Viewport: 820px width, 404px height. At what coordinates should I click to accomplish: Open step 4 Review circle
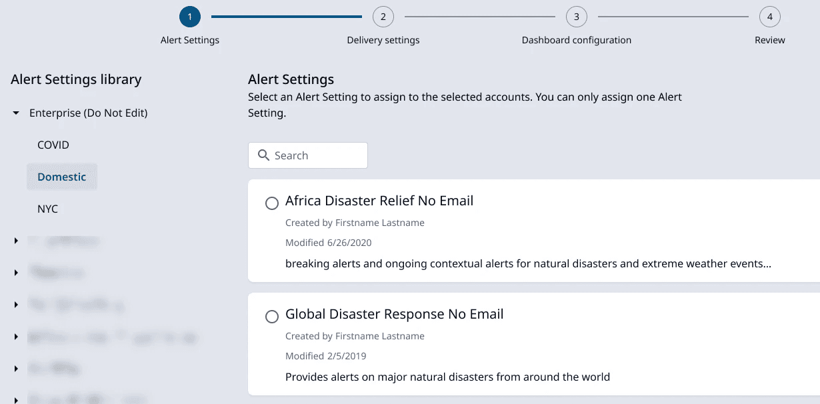coord(770,17)
